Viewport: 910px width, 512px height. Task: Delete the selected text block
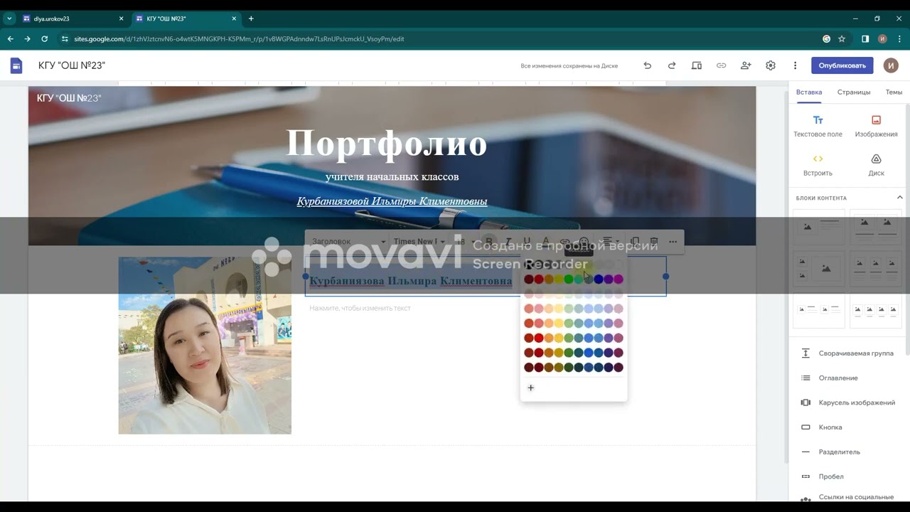pos(654,242)
